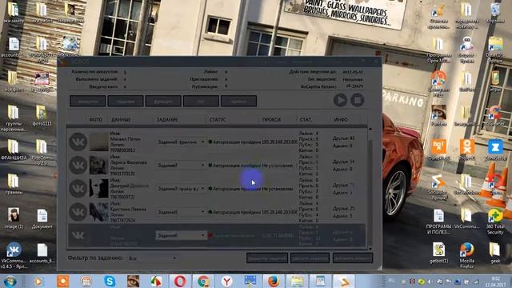Click the RU language indicator in the tray
Image resolution: width=512 pixels, height=288 pixels.
[391, 281]
